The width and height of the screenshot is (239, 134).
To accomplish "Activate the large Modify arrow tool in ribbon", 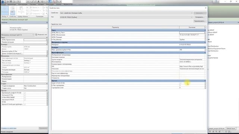I will [5, 10].
